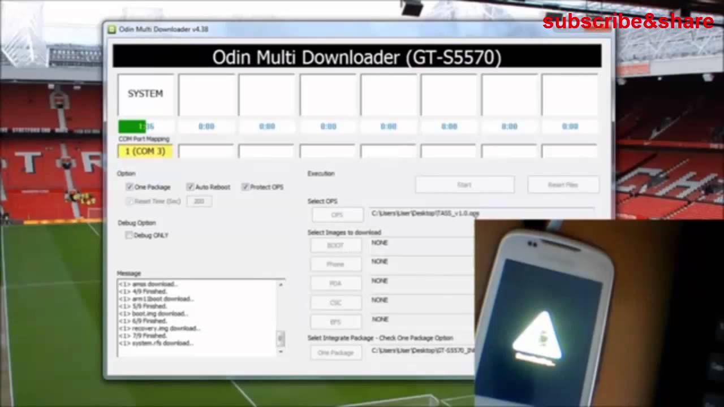Click the NONE value beside PDA
The width and height of the screenshot is (724, 407).
click(x=380, y=281)
